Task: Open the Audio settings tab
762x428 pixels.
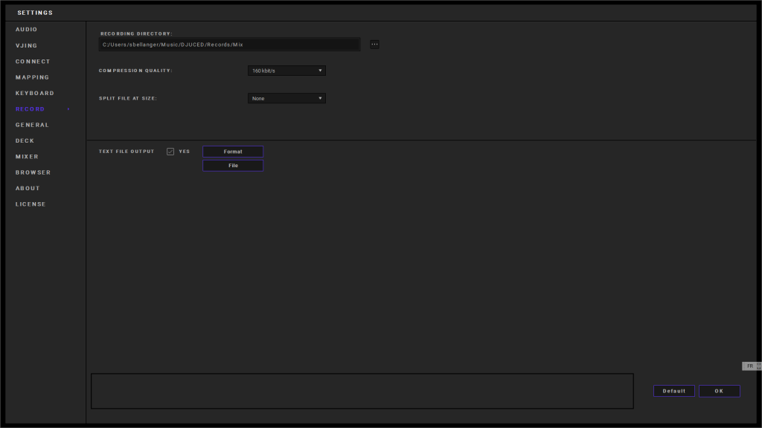Action: (27, 30)
